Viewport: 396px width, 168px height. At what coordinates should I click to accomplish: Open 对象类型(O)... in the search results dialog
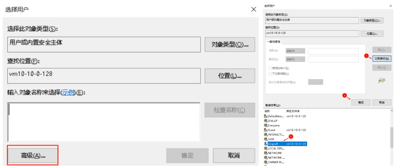tap(372, 20)
